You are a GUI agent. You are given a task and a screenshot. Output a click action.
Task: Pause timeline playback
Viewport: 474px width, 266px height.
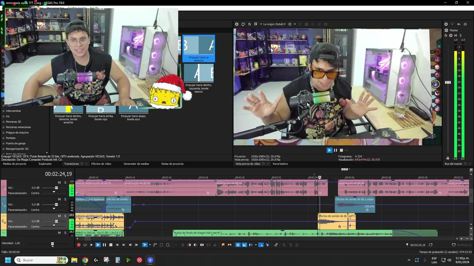coord(104,245)
